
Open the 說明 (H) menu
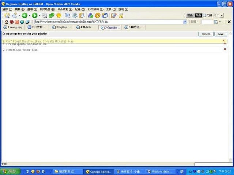coord(123,9)
